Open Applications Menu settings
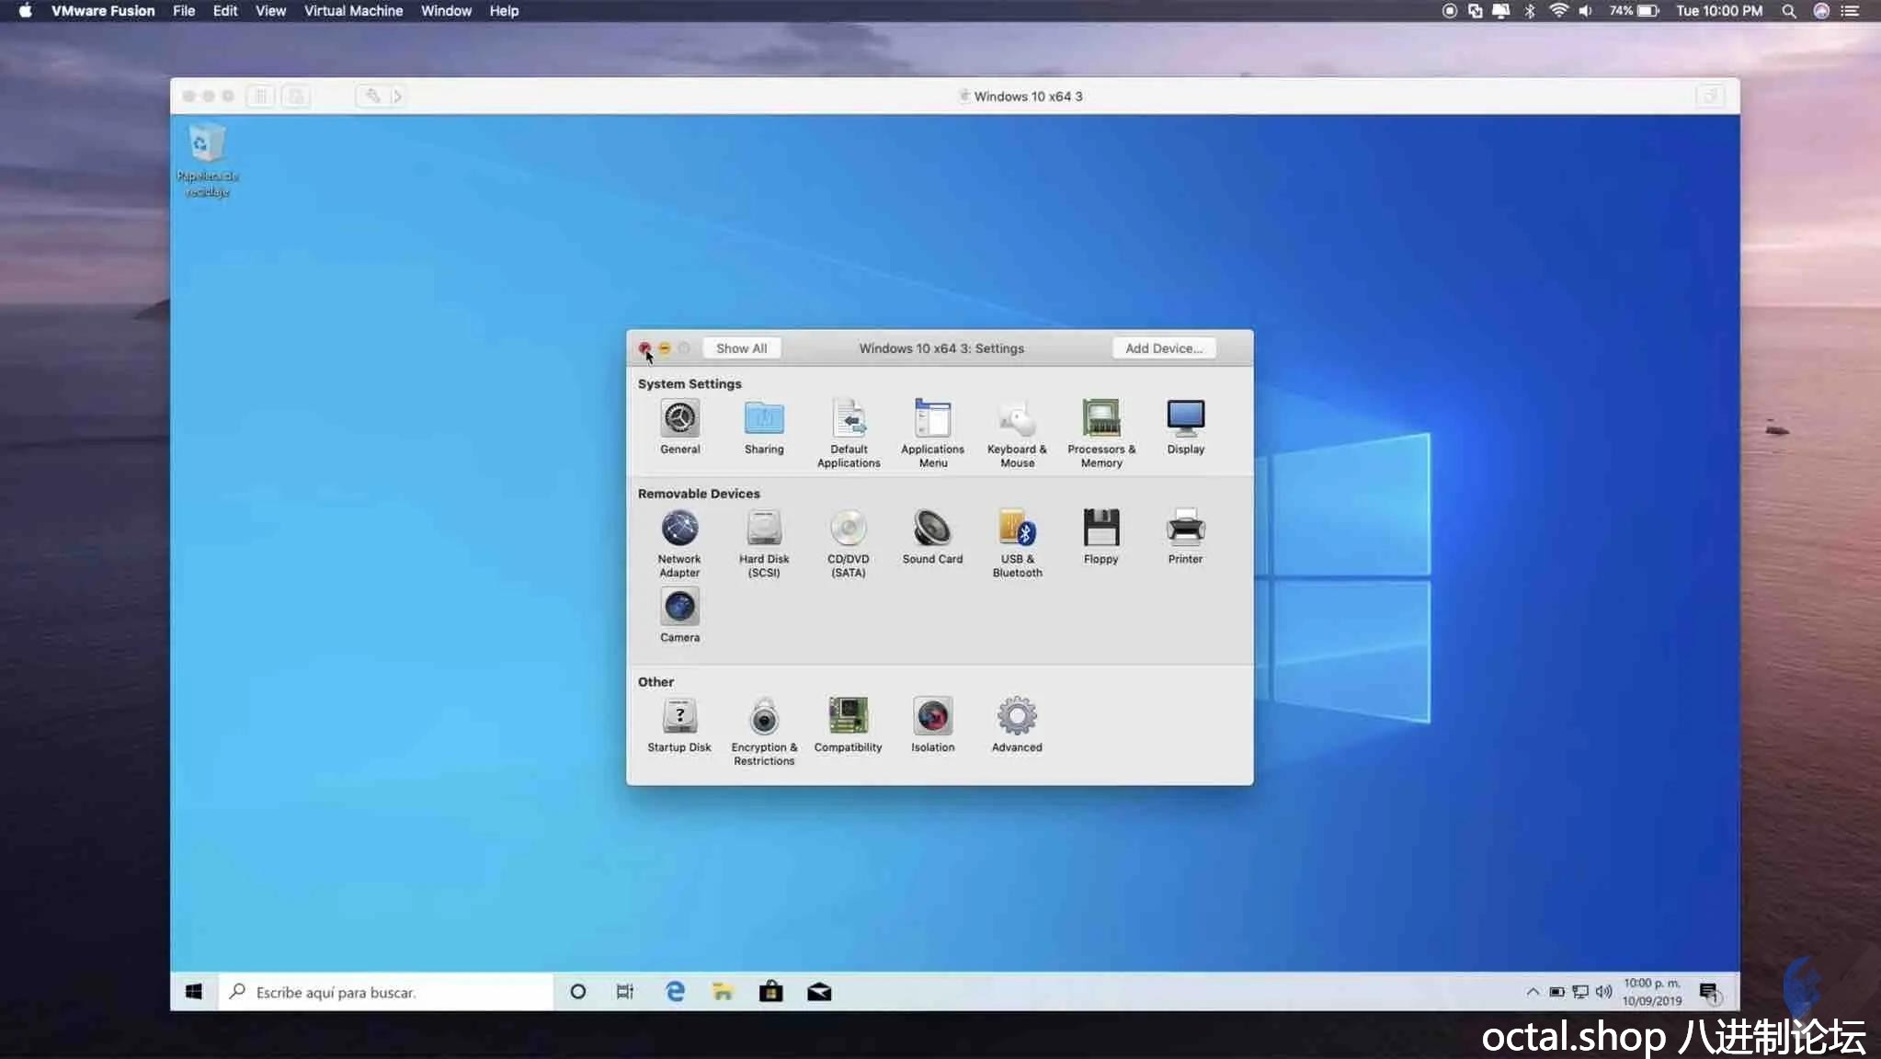This screenshot has height=1059, width=1881. (932, 433)
